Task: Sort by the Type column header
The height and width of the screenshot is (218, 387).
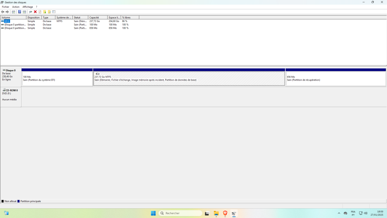Action: [48, 17]
